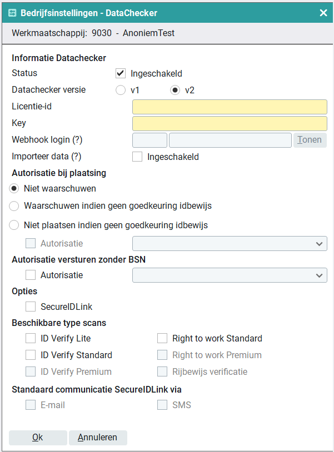Click the Licentie-id input field
The width and height of the screenshot is (334, 452).
coord(230,107)
